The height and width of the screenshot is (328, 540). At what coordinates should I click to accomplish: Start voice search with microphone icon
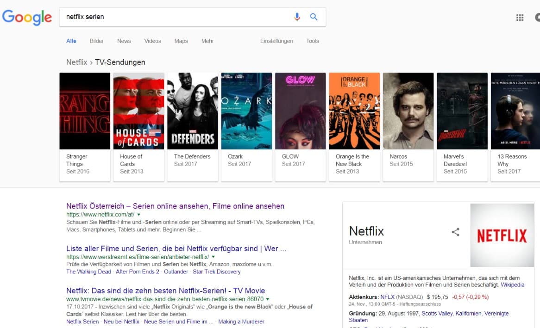click(297, 17)
